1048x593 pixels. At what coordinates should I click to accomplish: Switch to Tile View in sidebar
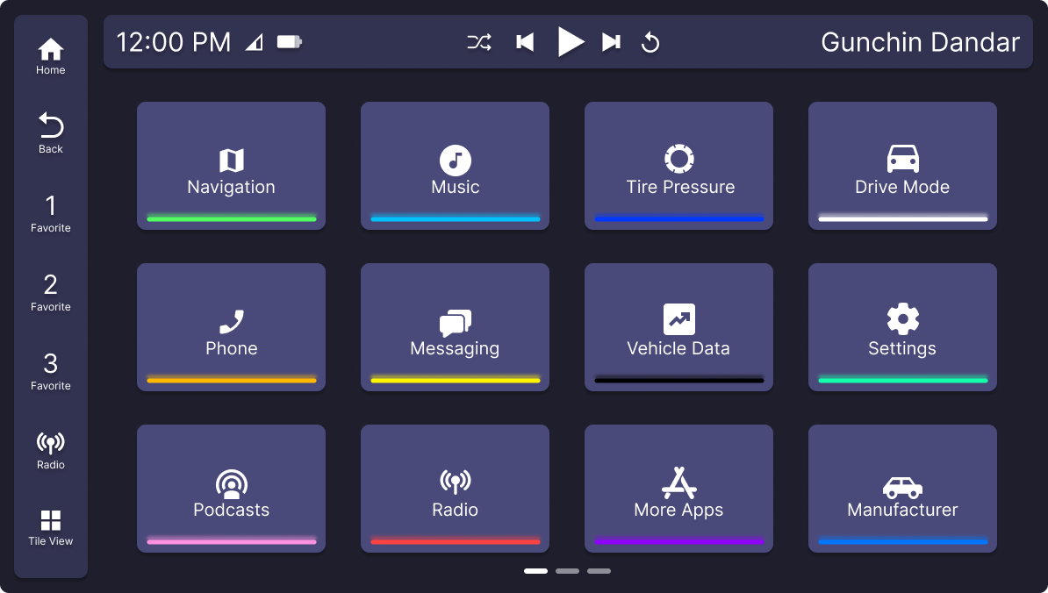tap(51, 528)
